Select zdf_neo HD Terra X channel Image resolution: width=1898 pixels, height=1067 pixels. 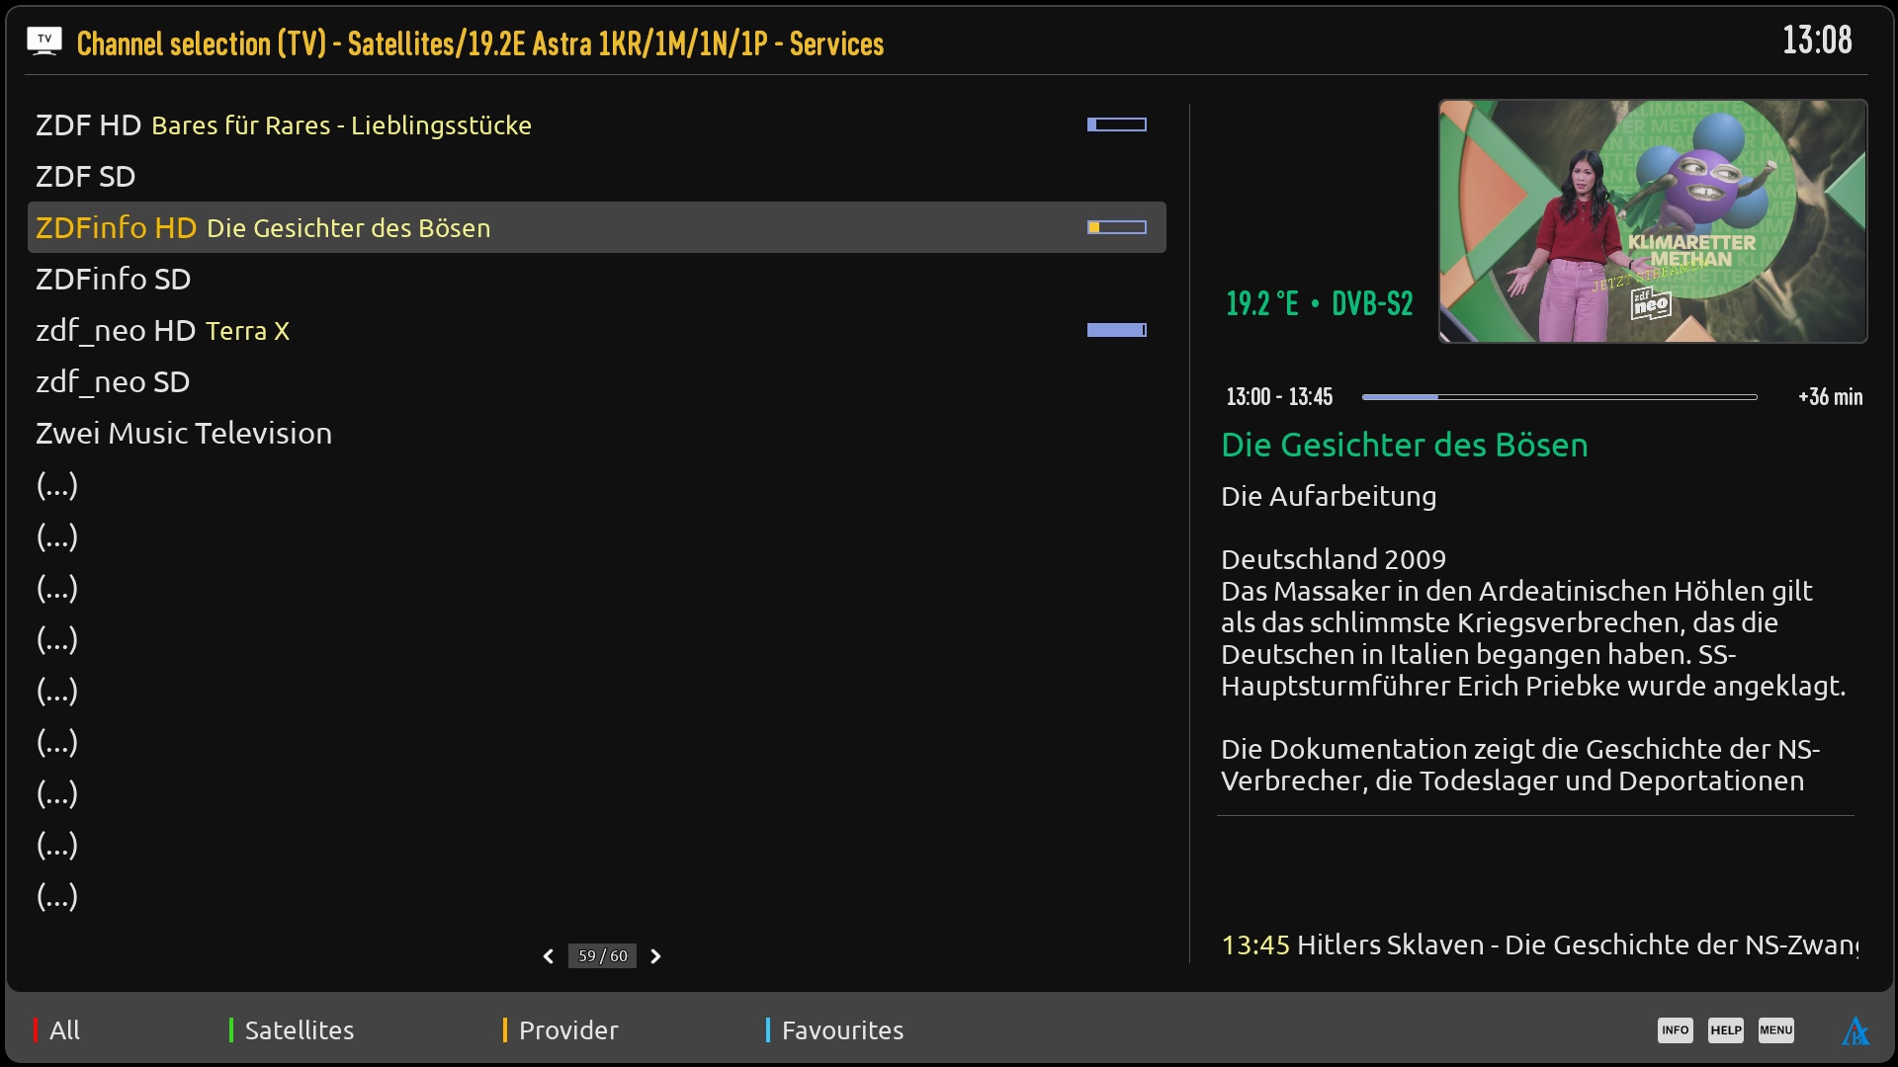[x=163, y=331]
